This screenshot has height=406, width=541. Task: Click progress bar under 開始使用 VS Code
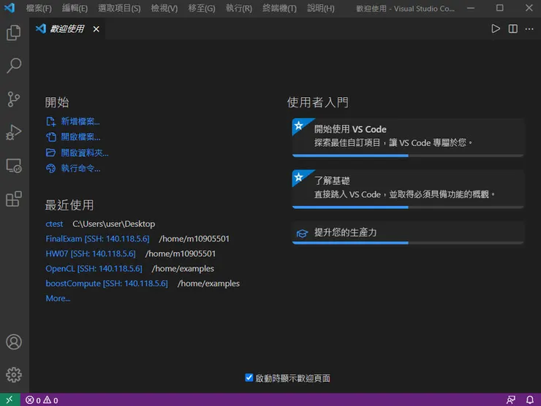pos(408,156)
